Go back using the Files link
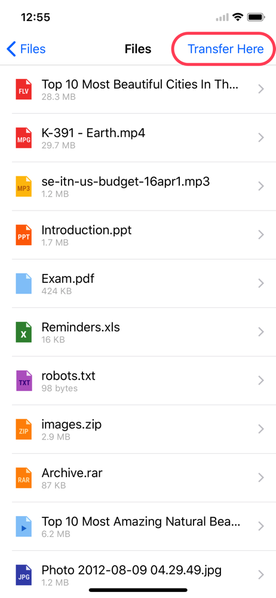This screenshot has height=598, width=276. pyautogui.click(x=26, y=49)
